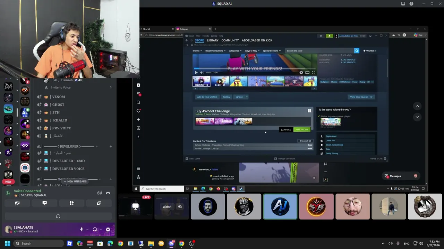Switch to Steam COMMUNITY tab
This screenshot has width=444, height=249.
(230, 40)
